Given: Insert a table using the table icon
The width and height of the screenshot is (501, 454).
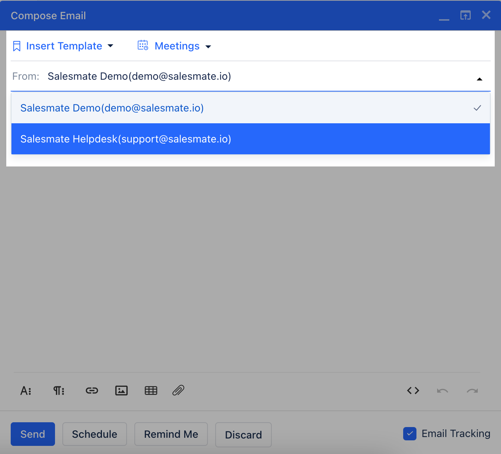Looking at the screenshot, I should click(151, 391).
